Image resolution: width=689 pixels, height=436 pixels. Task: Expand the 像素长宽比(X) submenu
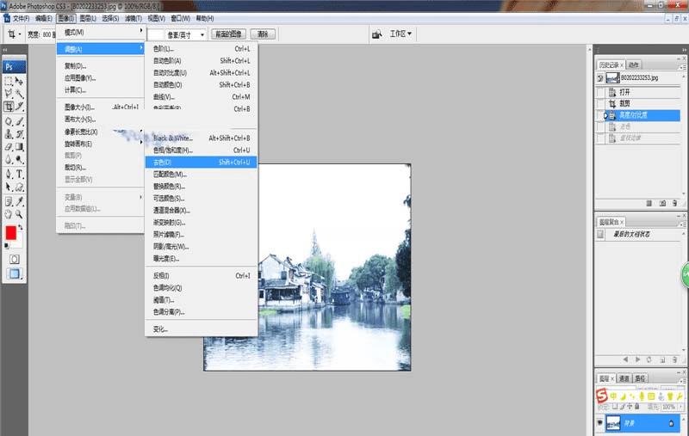click(x=101, y=132)
